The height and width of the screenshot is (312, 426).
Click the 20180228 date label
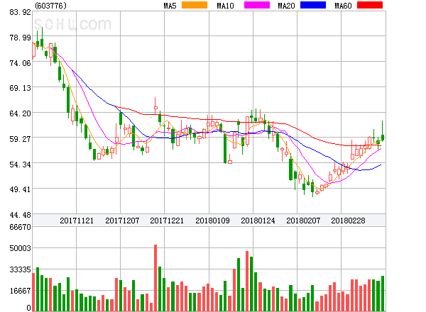[x=348, y=221]
